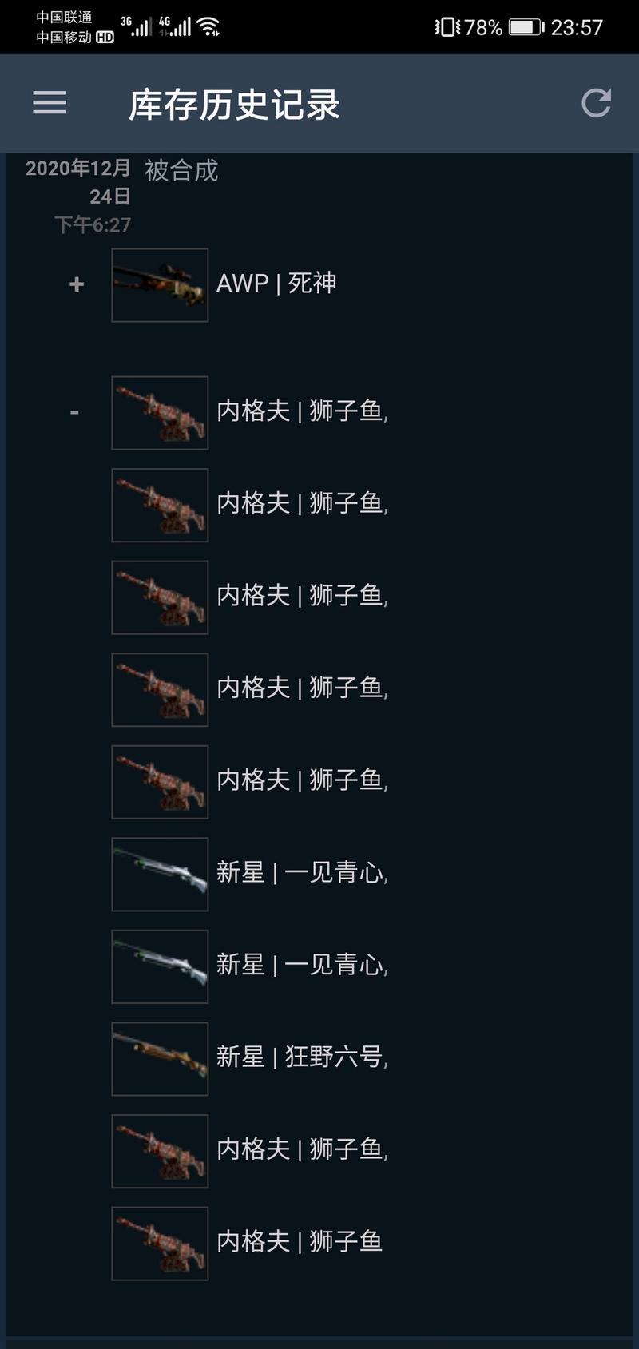
Task: Tap the AWP | 死神 item name
Action: click(x=276, y=283)
